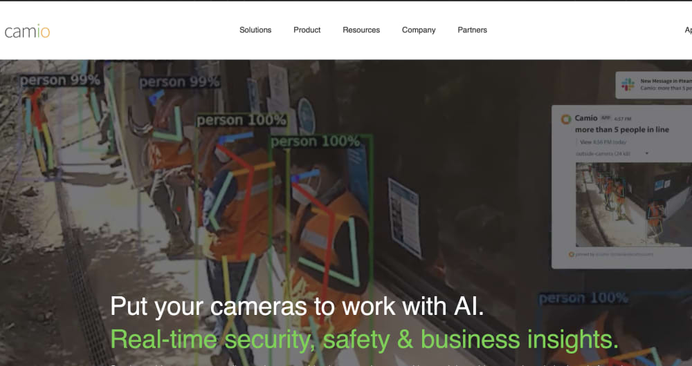Open the Solutions menu
Image resolution: width=692 pixels, height=366 pixels.
tap(255, 30)
